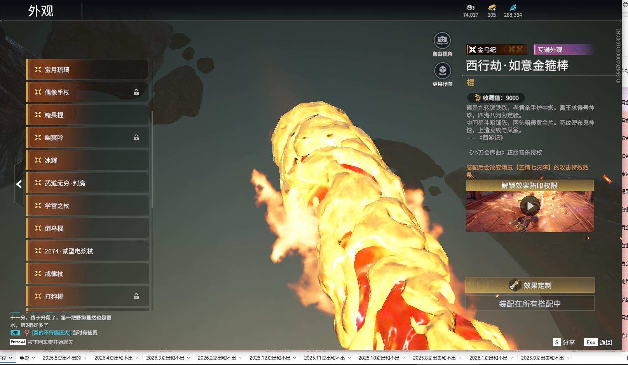Play the effect preview video

coord(530,206)
